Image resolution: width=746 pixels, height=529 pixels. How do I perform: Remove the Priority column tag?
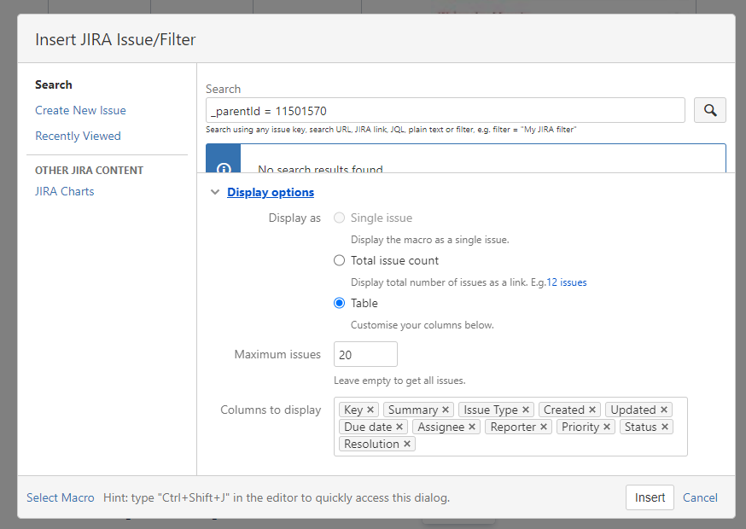(607, 427)
